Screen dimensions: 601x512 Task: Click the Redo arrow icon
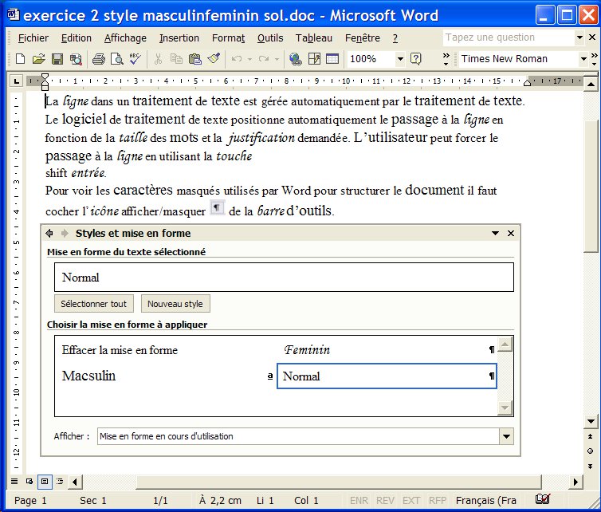pyautogui.click(x=264, y=59)
